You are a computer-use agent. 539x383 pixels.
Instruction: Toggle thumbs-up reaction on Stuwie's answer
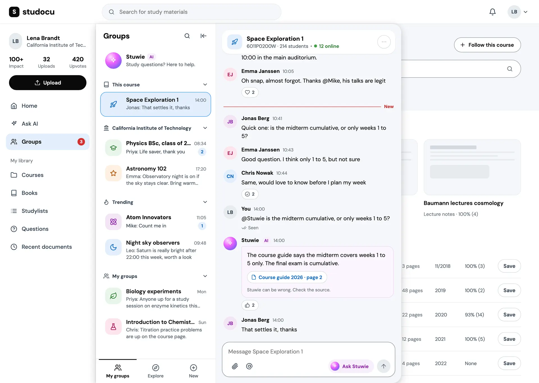pyautogui.click(x=250, y=305)
